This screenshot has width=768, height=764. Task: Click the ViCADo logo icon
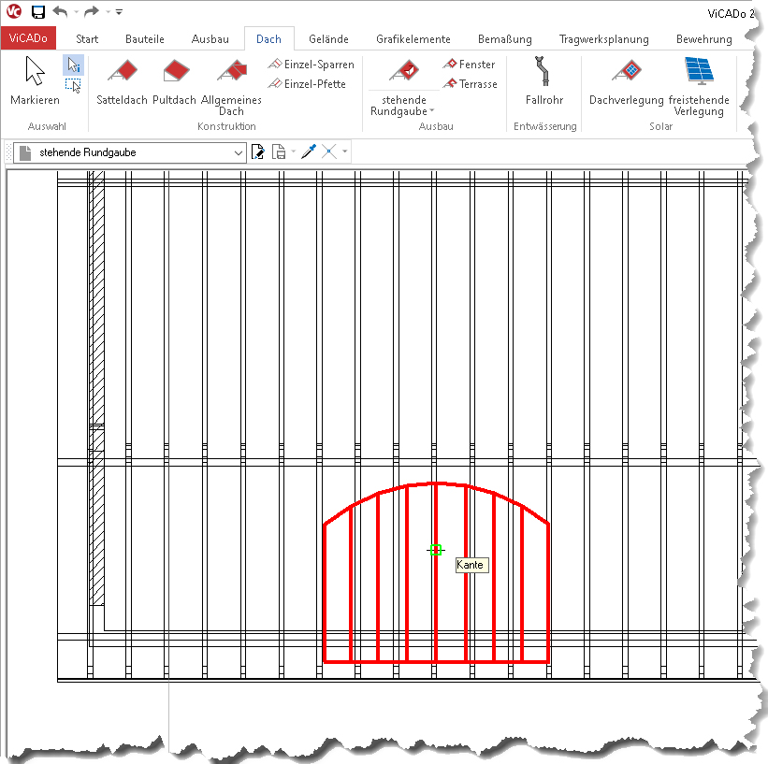14,11
